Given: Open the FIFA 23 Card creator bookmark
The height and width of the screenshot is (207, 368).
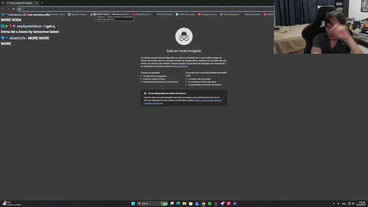Looking at the screenshot, I should pos(186,14).
